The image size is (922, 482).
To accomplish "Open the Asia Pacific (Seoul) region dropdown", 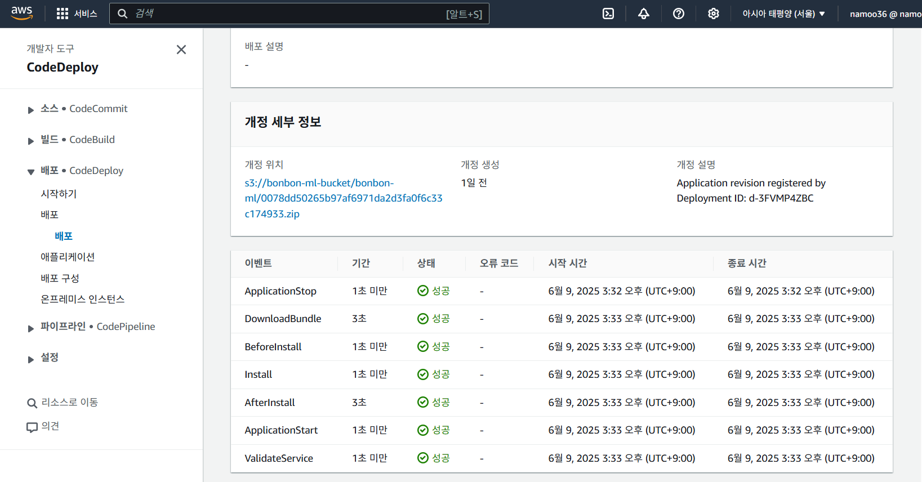I will [x=783, y=14].
